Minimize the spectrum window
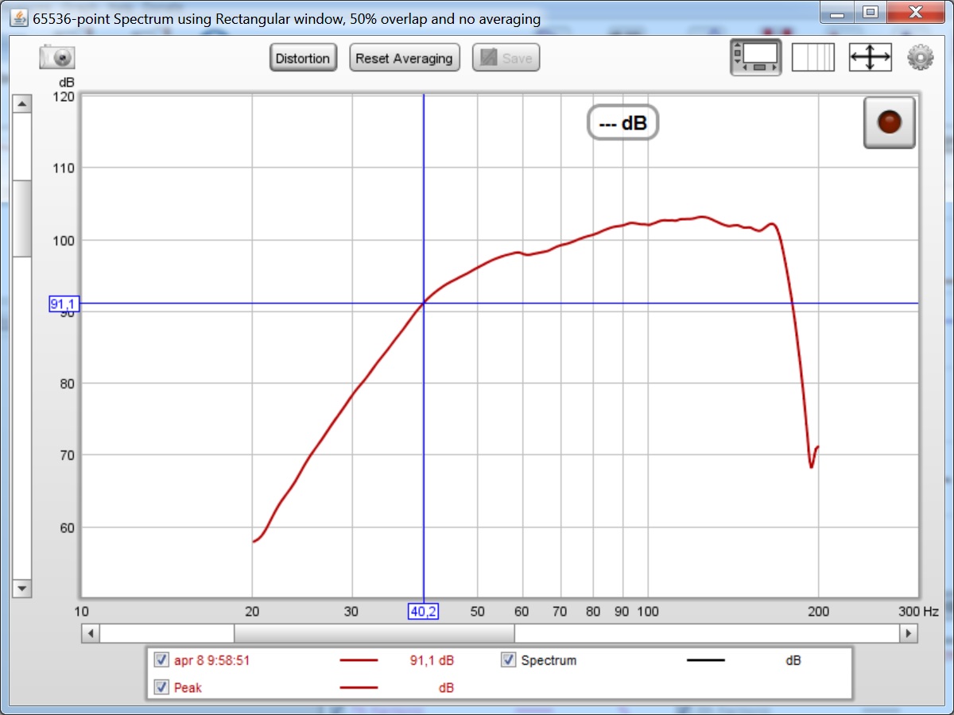 click(x=837, y=12)
